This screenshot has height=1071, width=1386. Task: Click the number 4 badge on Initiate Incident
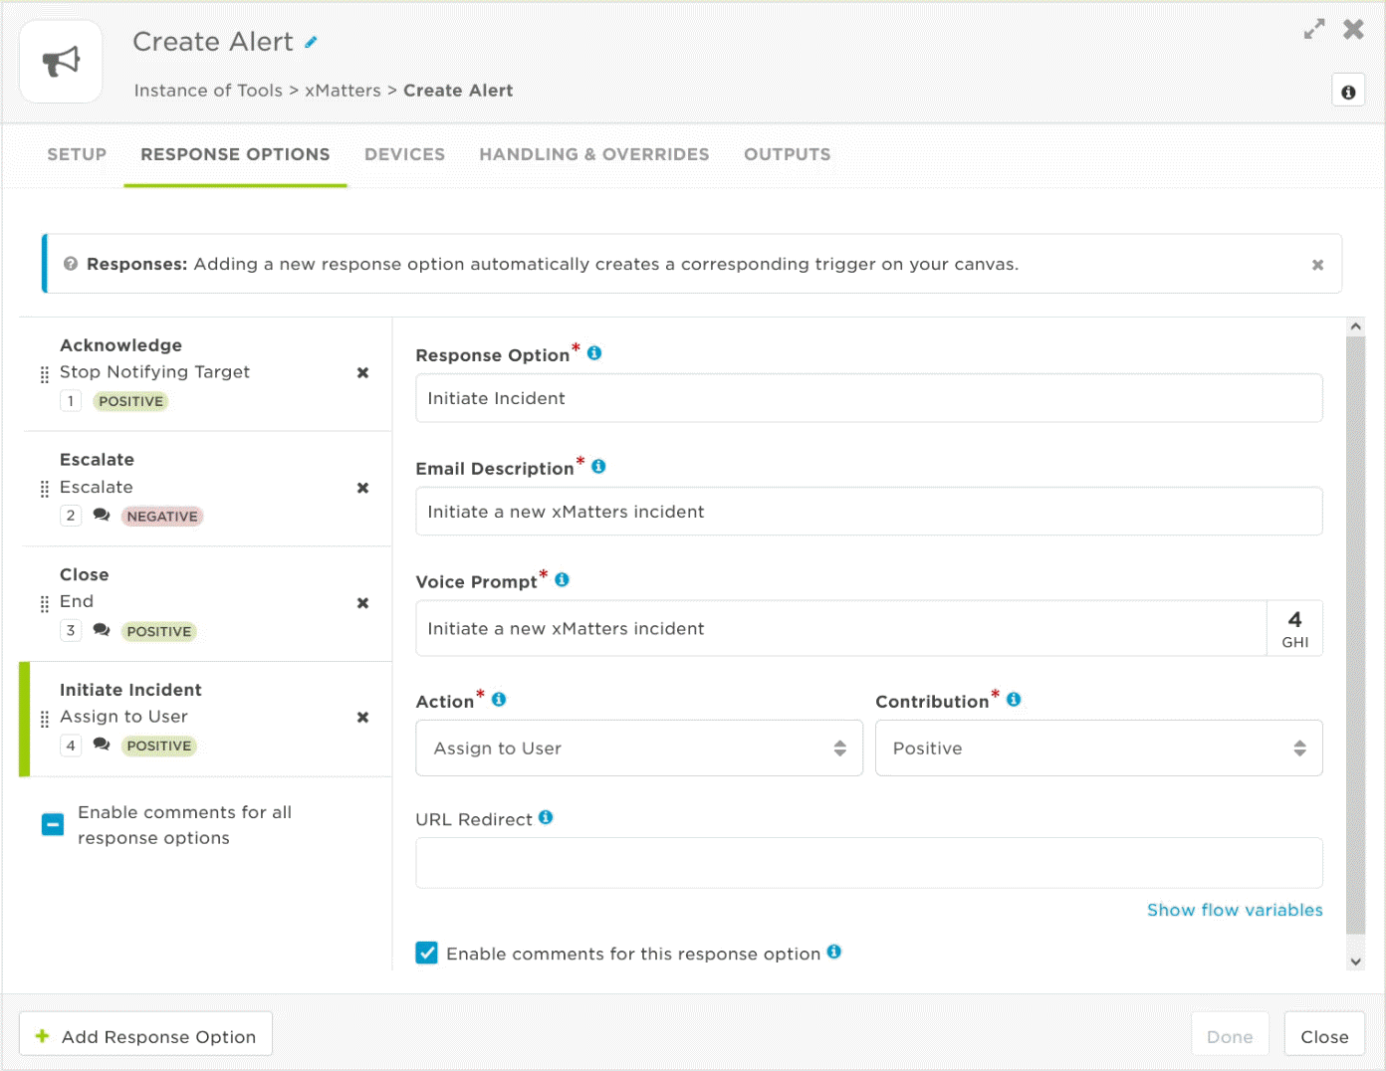[71, 746]
